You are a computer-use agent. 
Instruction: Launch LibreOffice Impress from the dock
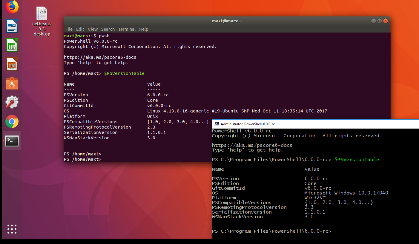click(12, 64)
